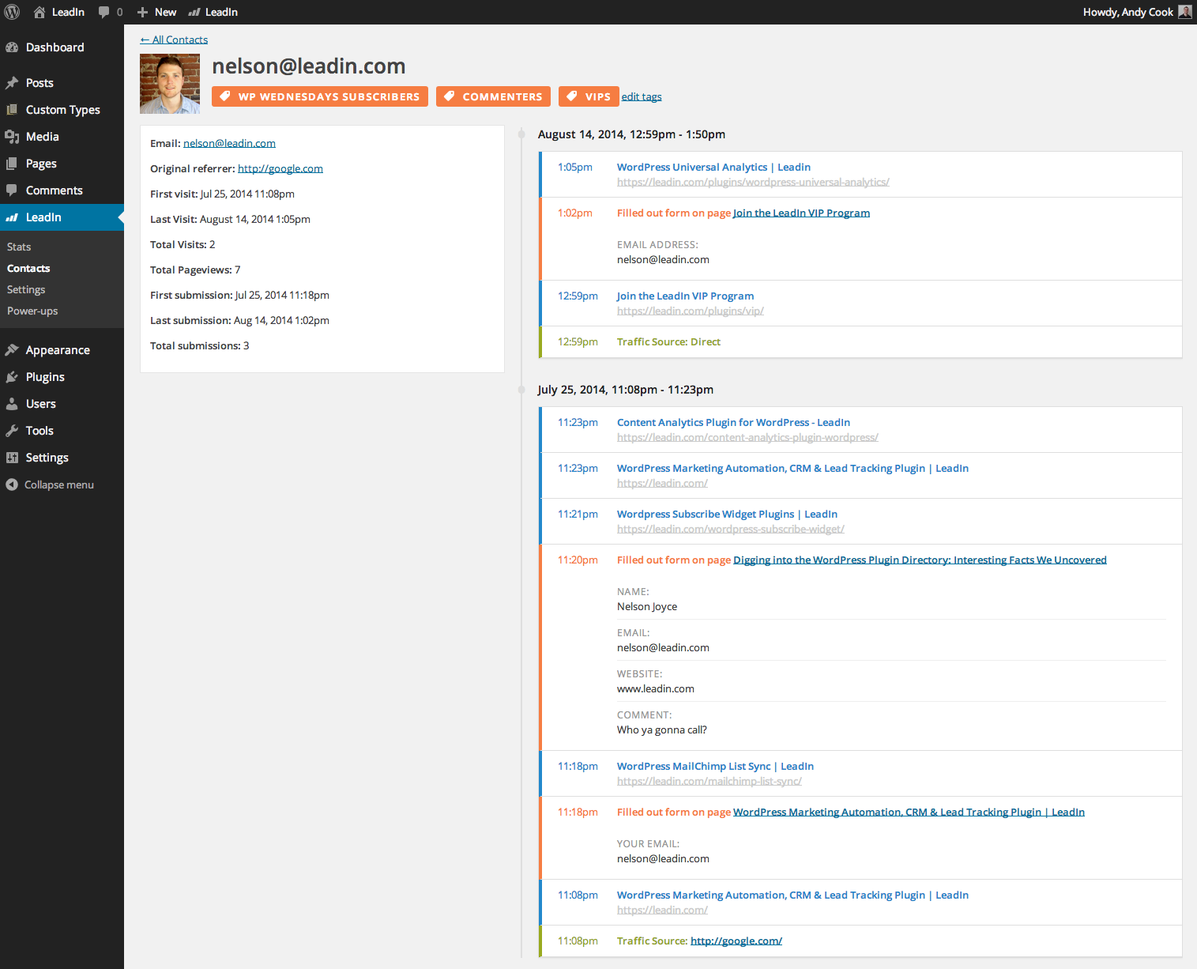Click the Posts pushpin icon

12,83
